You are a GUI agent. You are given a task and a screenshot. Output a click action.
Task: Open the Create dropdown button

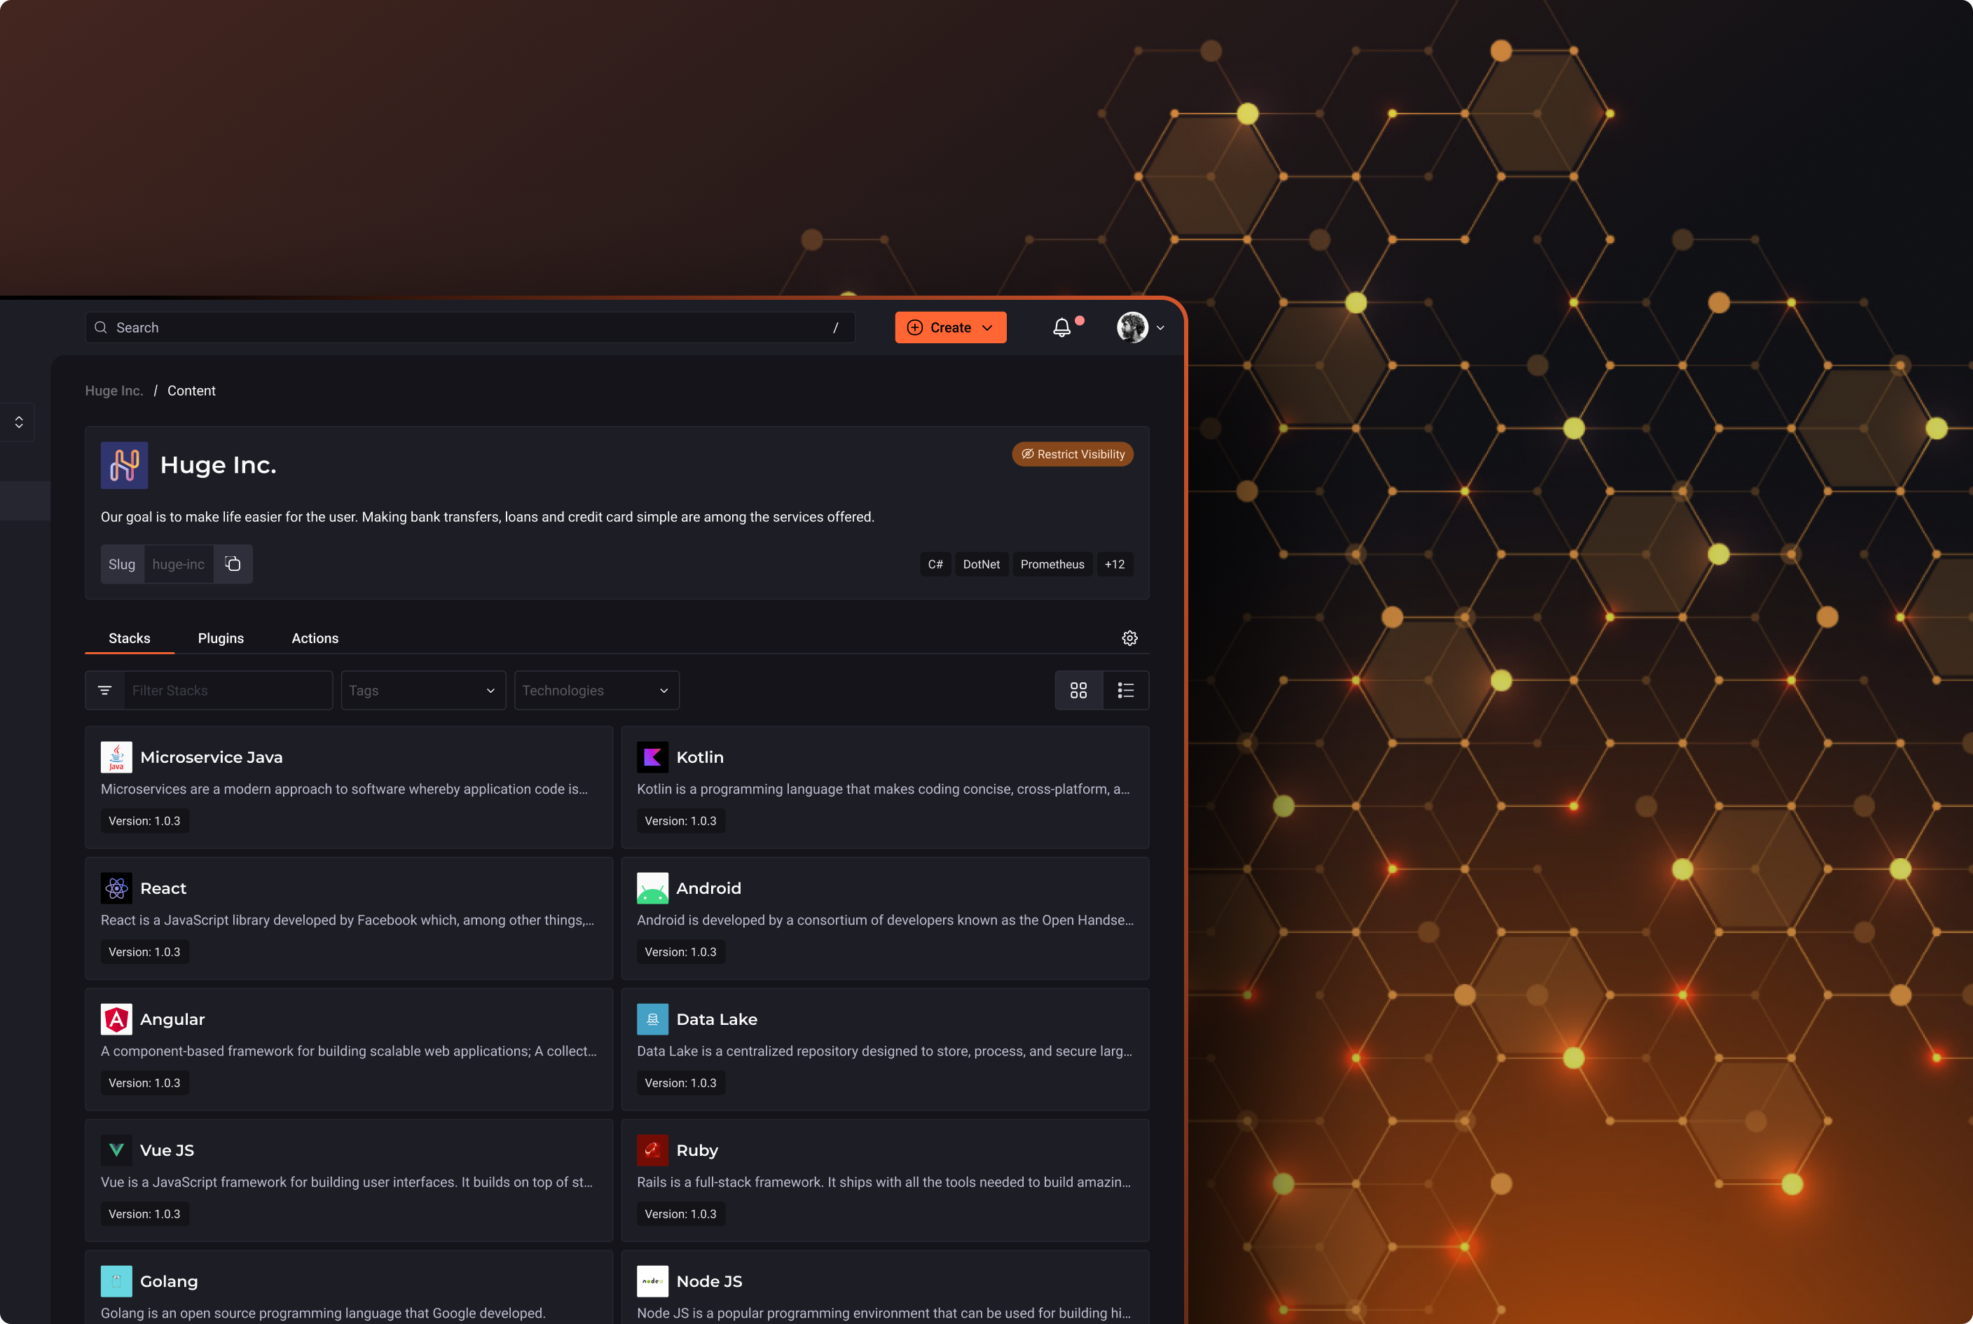(950, 328)
